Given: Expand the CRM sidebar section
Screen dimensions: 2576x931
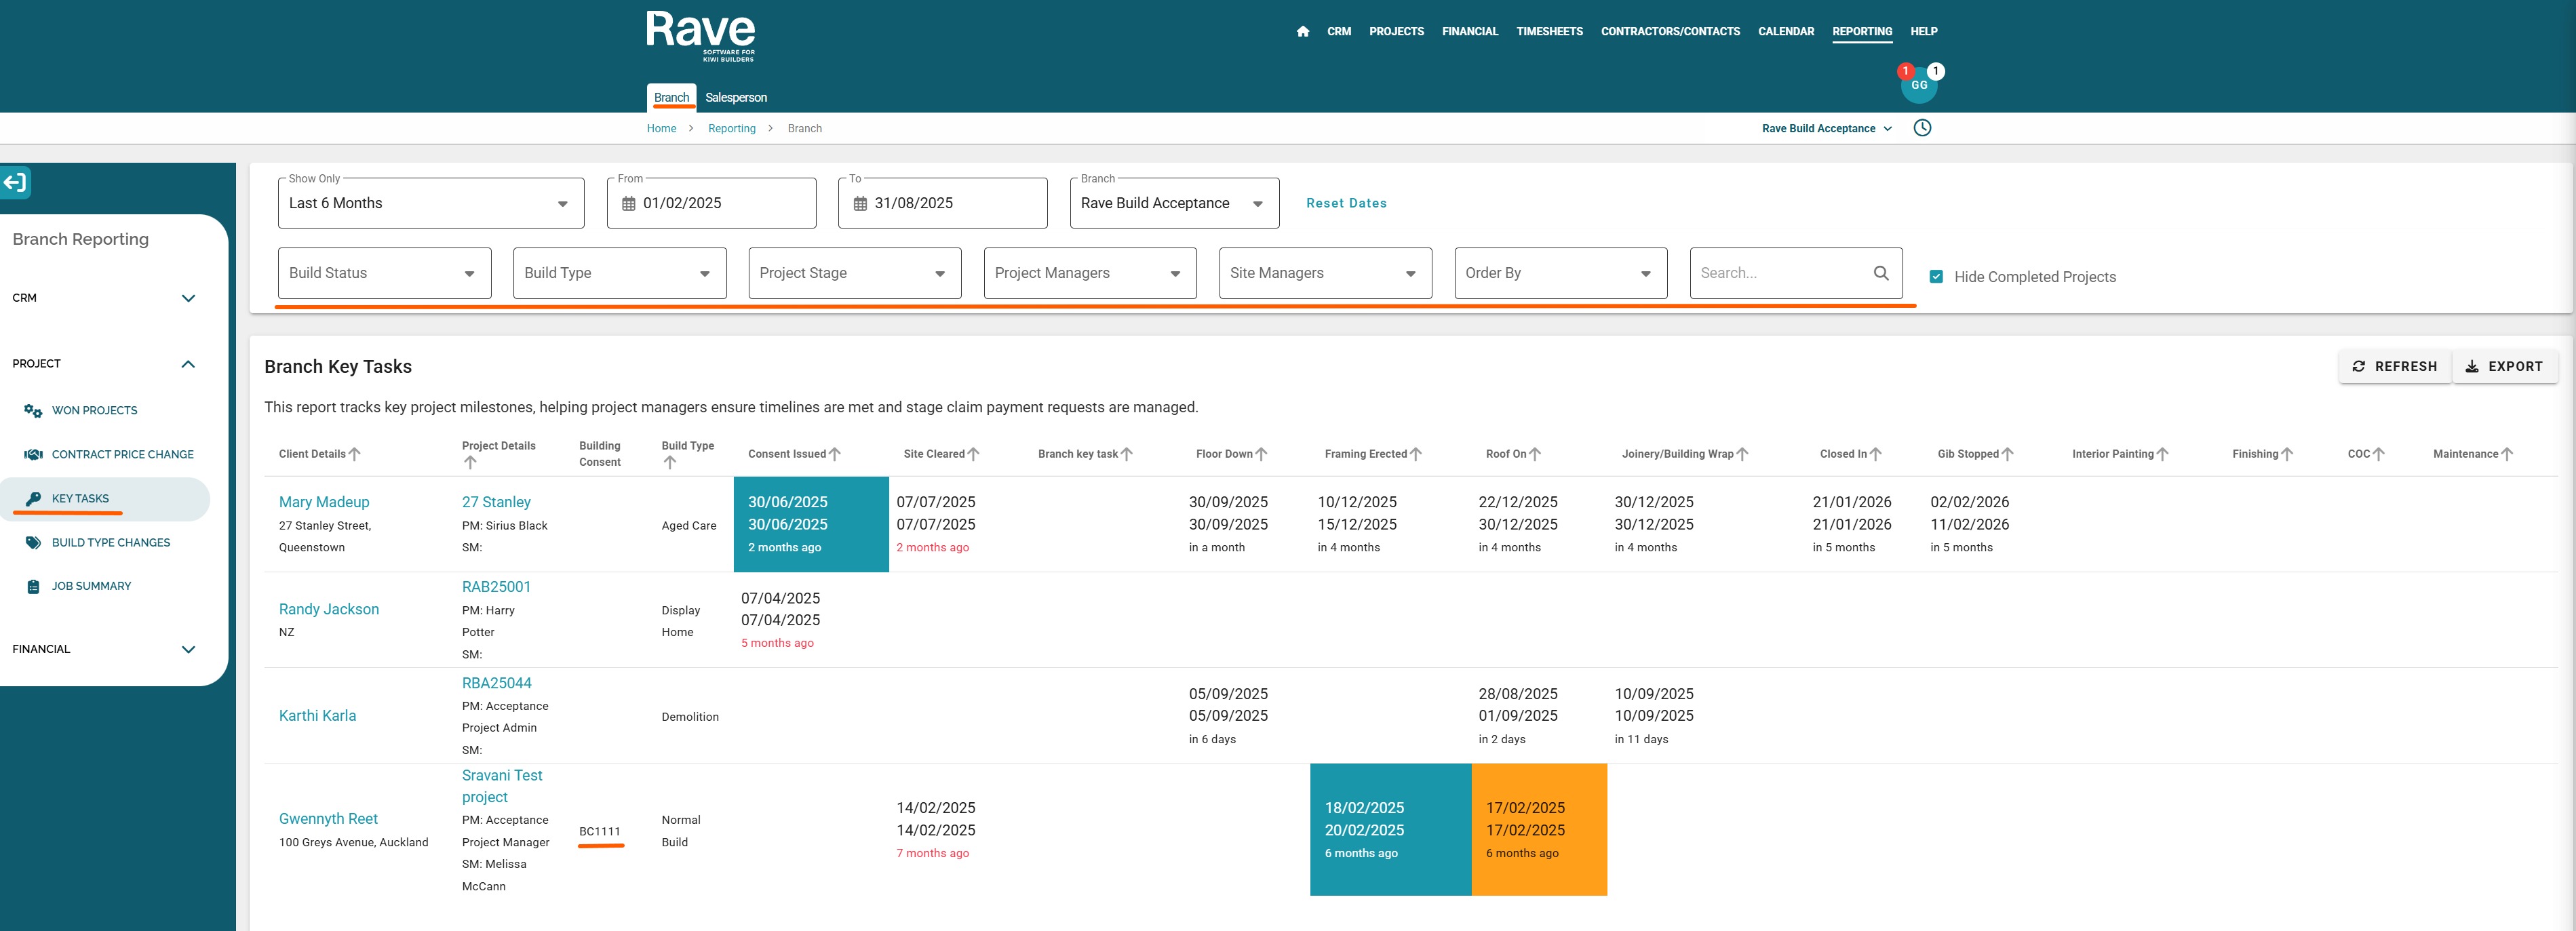Looking at the screenshot, I should pos(188,298).
